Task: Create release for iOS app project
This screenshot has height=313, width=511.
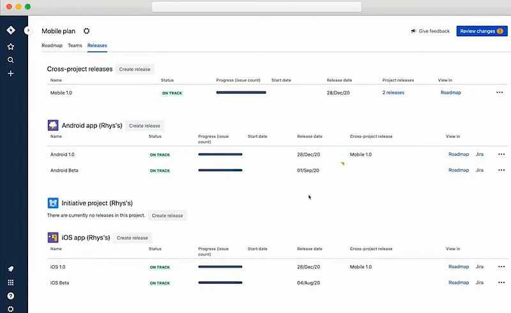Action: 132,238
